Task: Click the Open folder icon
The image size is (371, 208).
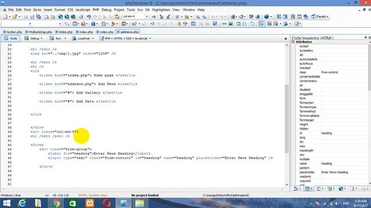Action: click(x=14, y=17)
